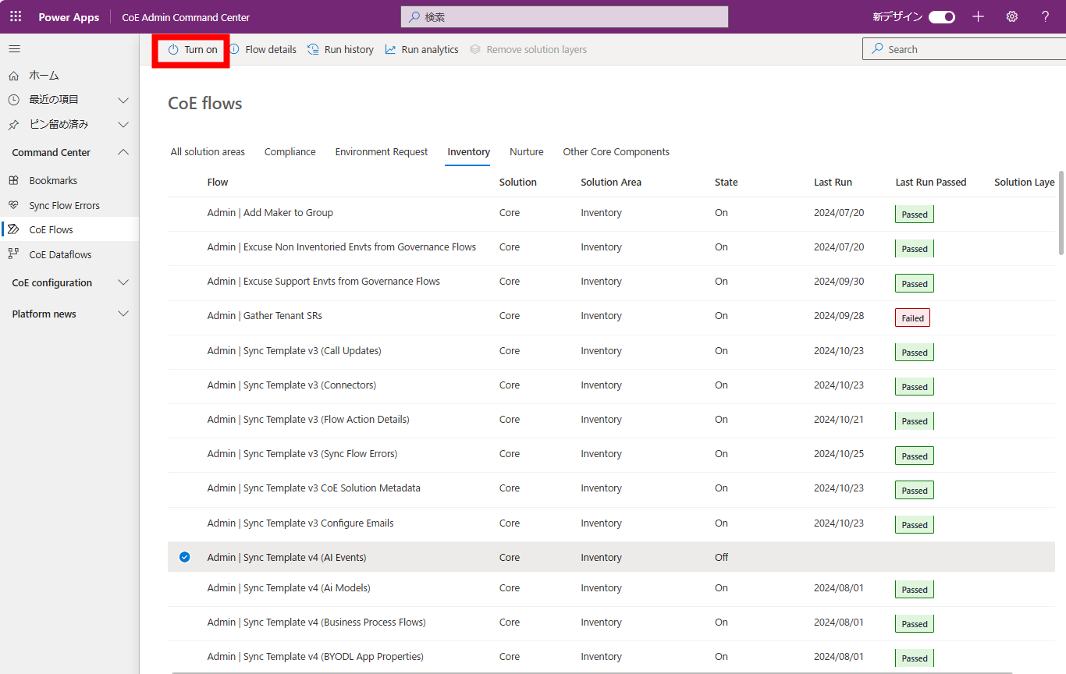Screen dimensions: 1066x674
Task: Select Admin | Add Maker to Group flow
Action: 270,213
